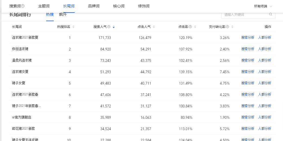
Task: Open 搜索分析 for 连衣裙2021新款夏
Action: click(248, 37)
